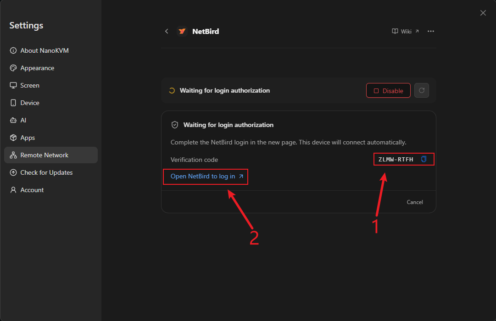Open Apps settings section
The image size is (496, 321).
(x=50, y=138)
